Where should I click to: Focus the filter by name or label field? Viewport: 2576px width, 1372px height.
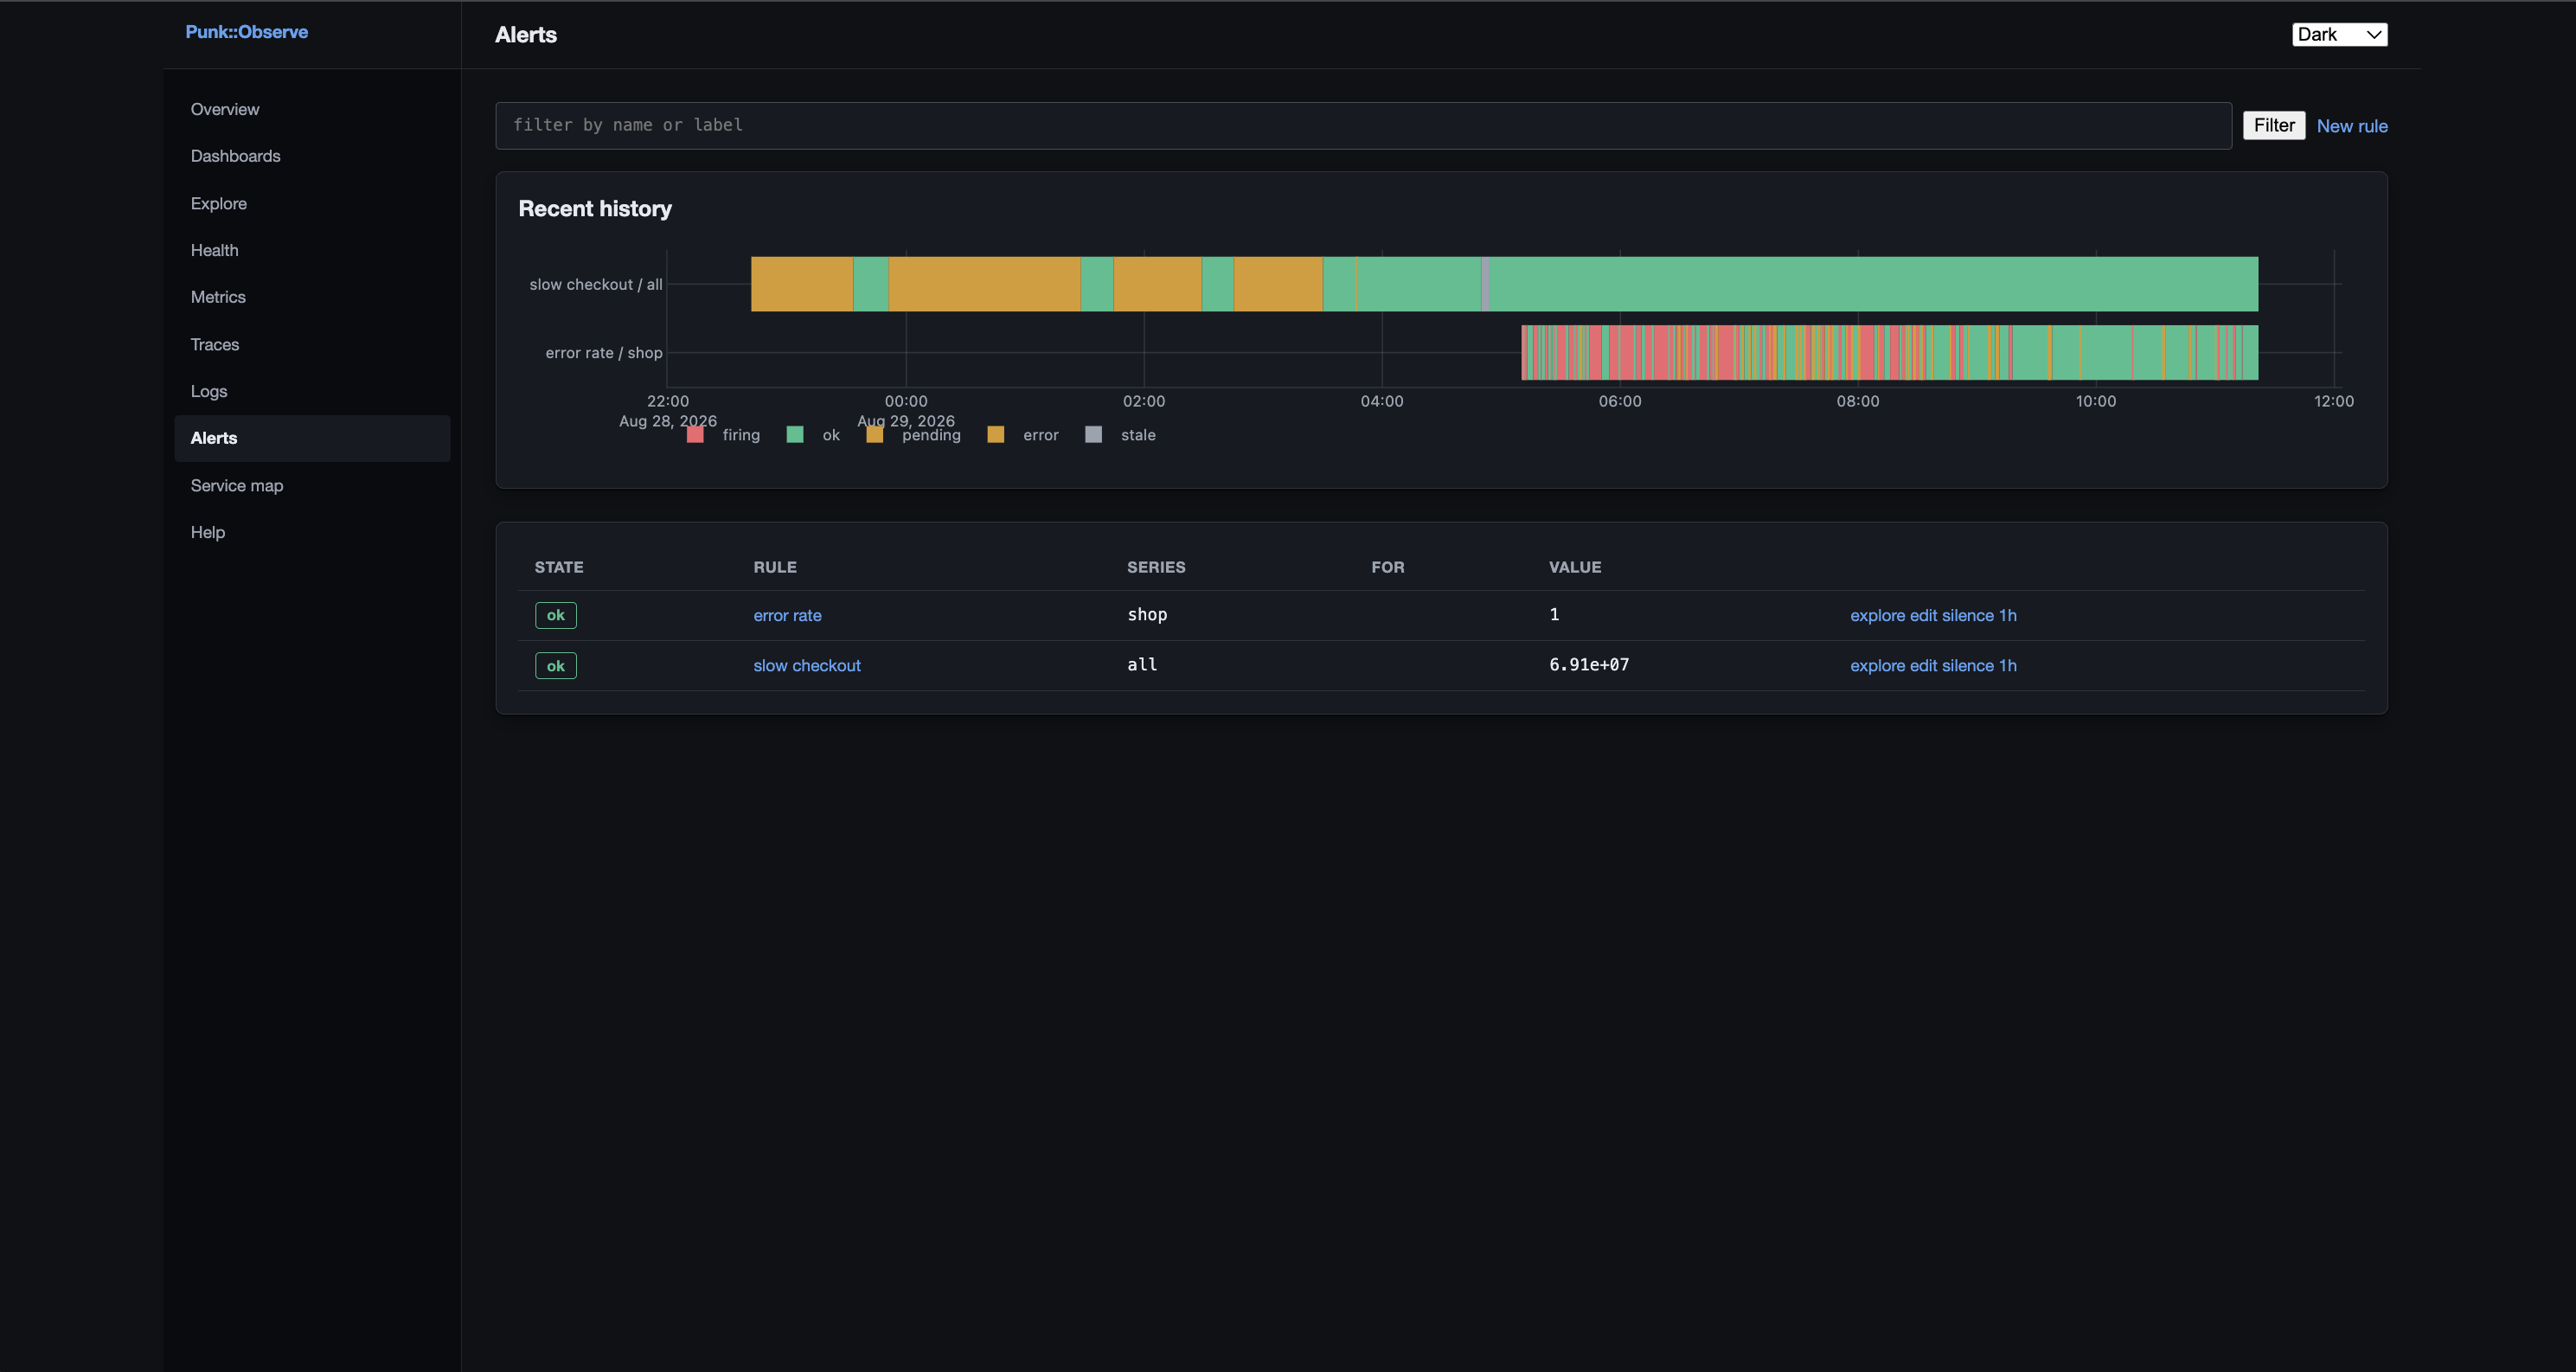point(1363,125)
